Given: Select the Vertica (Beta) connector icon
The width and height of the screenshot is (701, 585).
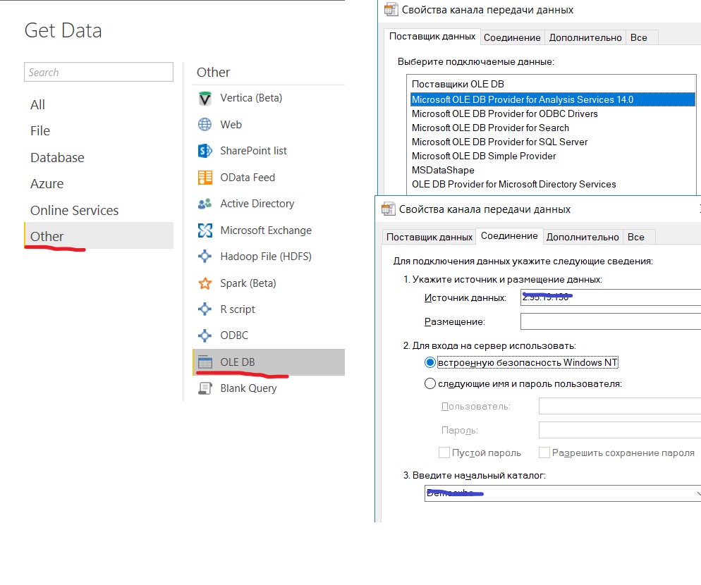Looking at the screenshot, I should [x=205, y=98].
